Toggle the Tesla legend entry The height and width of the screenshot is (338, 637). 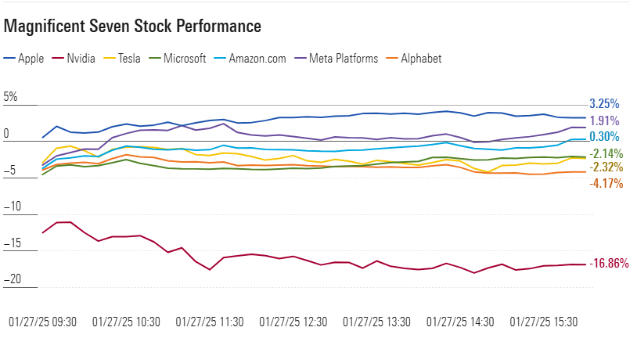coord(129,59)
